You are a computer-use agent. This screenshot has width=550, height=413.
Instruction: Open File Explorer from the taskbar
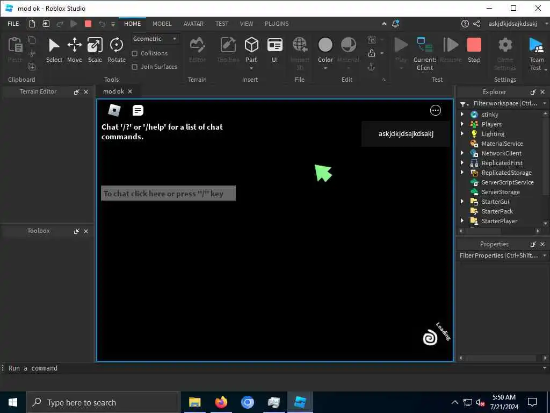point(194,402)
